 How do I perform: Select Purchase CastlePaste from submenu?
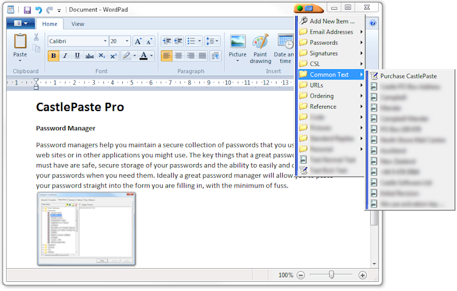click(408, 76)
